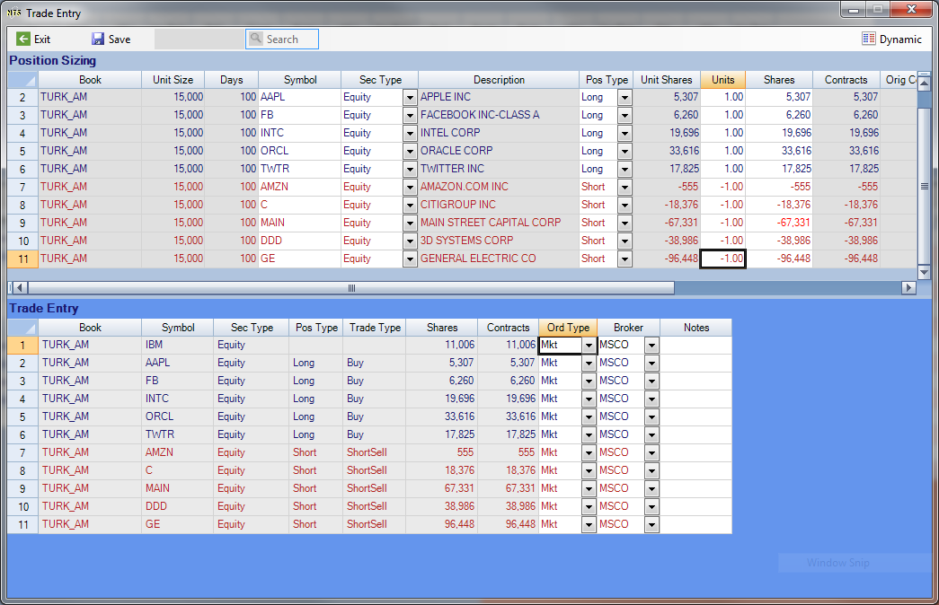Select row header 7 in Position Sizing grid
Screen dimensions: 939x605
22,187
